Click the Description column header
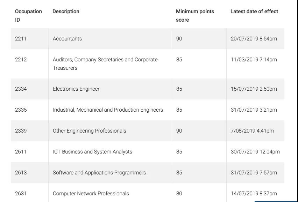Image resolution: width=298 pixels, height=202 pixels. pos(66,12)
